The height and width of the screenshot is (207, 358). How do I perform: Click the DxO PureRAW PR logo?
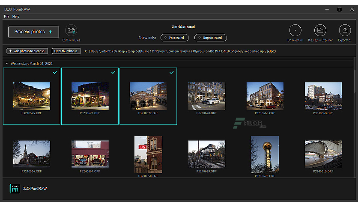[x=15, y=189]
